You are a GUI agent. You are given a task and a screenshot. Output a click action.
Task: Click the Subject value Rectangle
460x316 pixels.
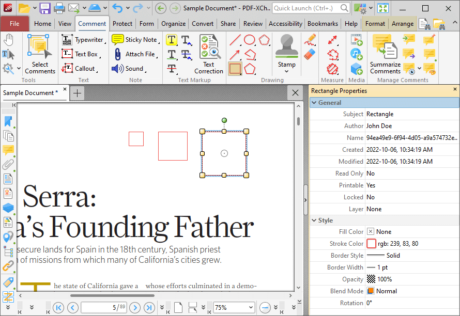(x=379, y=114)
